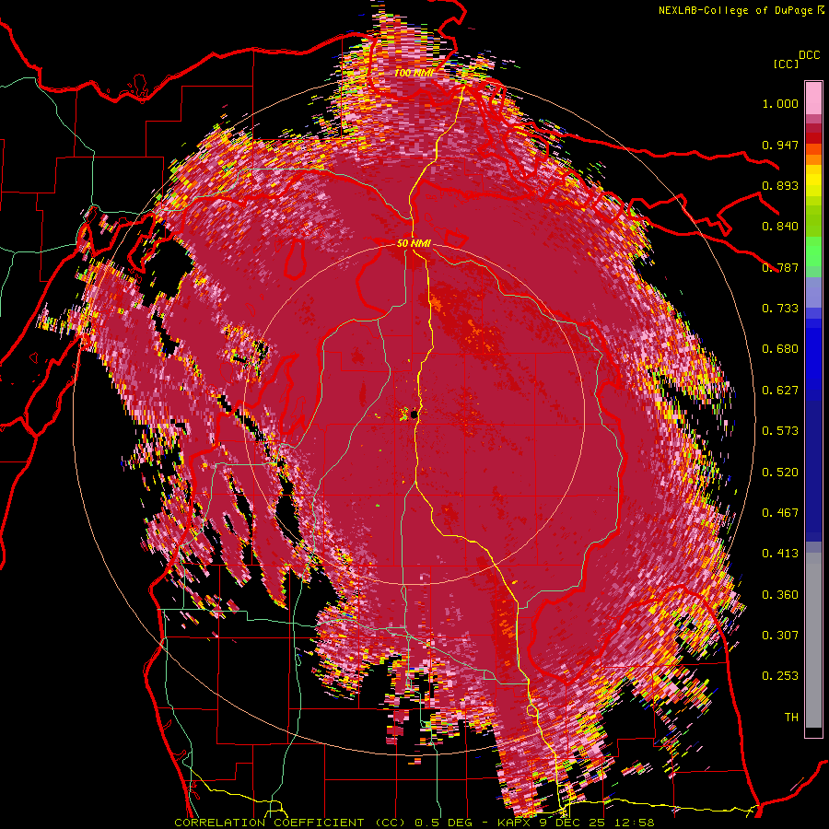
Task: Select the 0.413 legend value
Action: (x=780, y=554)
